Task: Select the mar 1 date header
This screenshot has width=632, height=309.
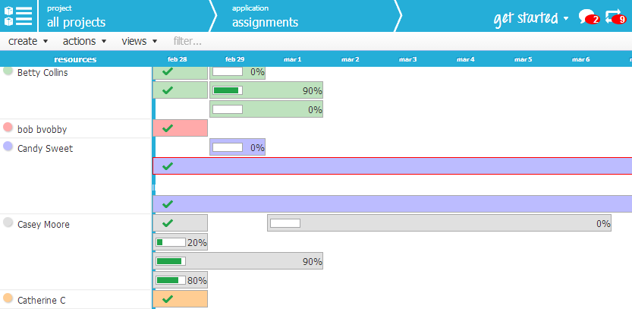Action: click(293, 59)
